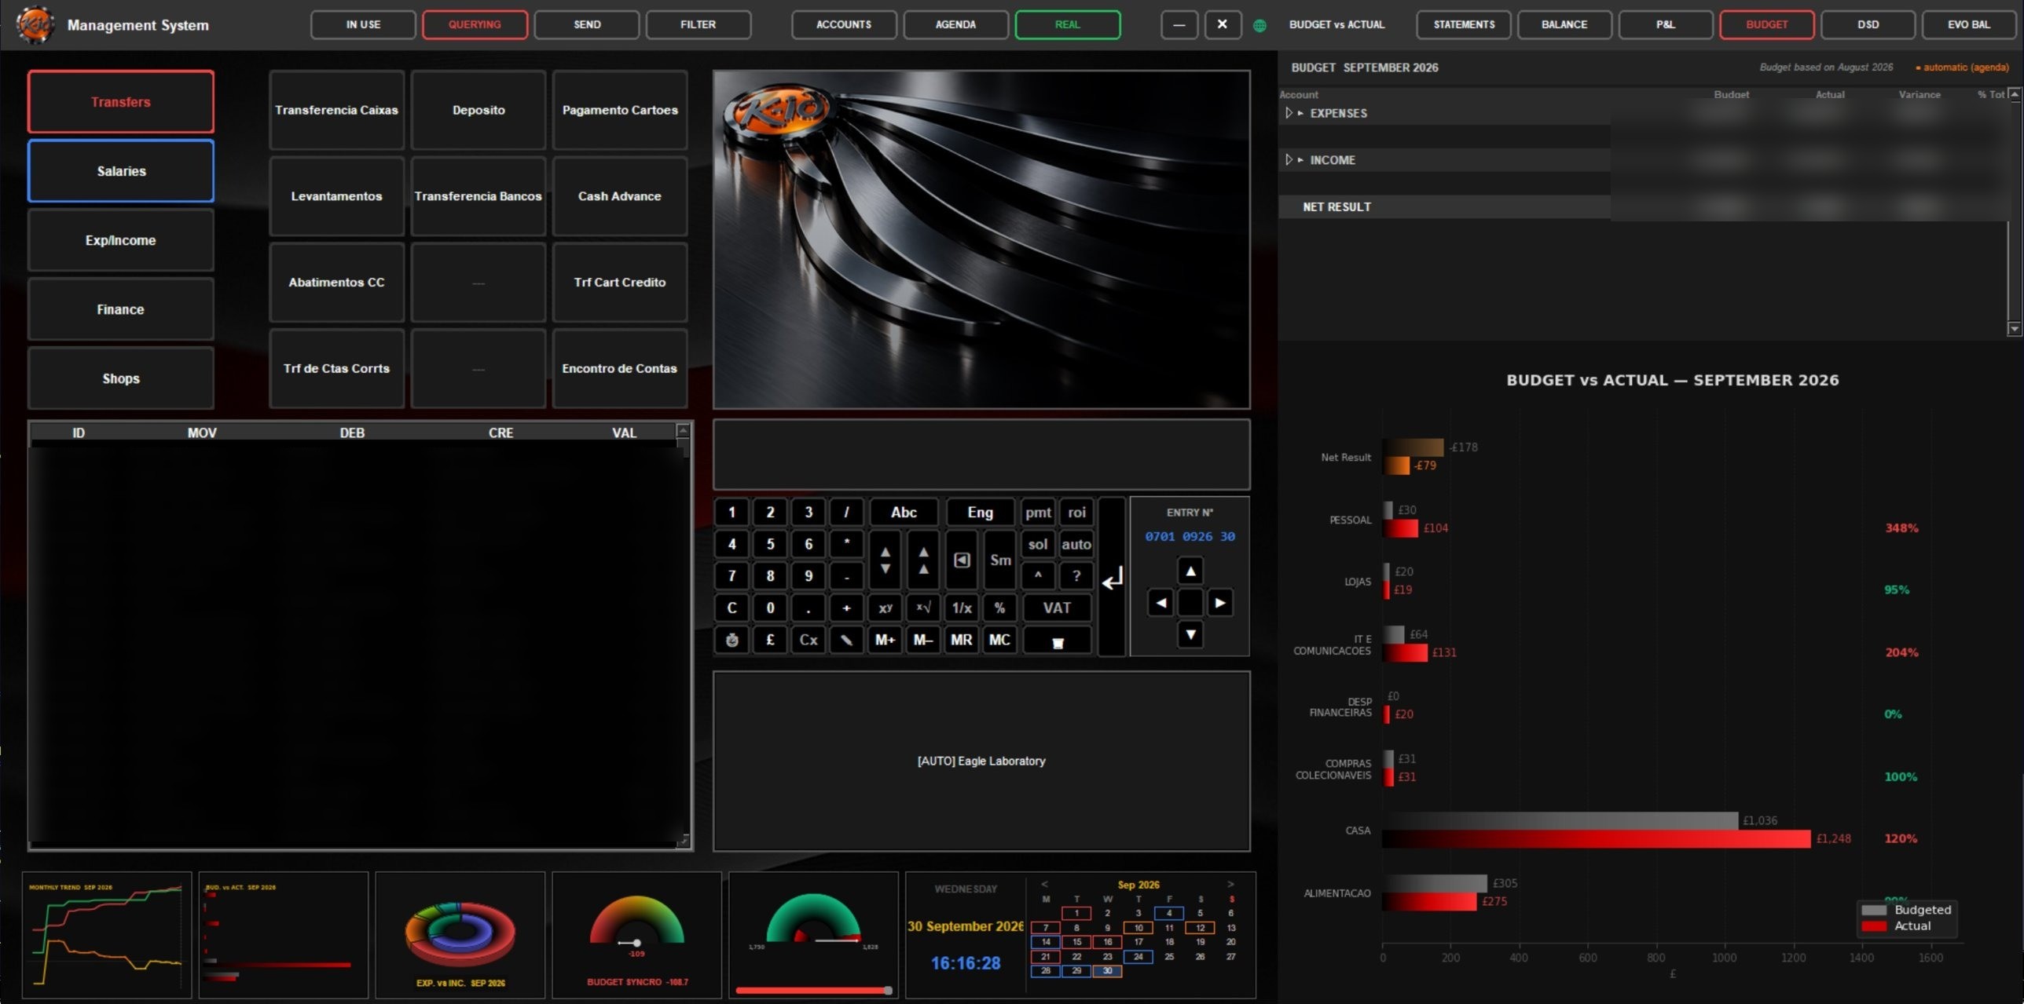
Task: Click the pound sign key on the keypad
Action: [x=770, y=640]
